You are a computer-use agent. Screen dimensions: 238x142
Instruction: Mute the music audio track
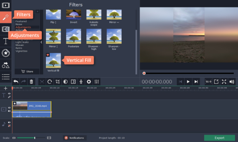[9, 122]
